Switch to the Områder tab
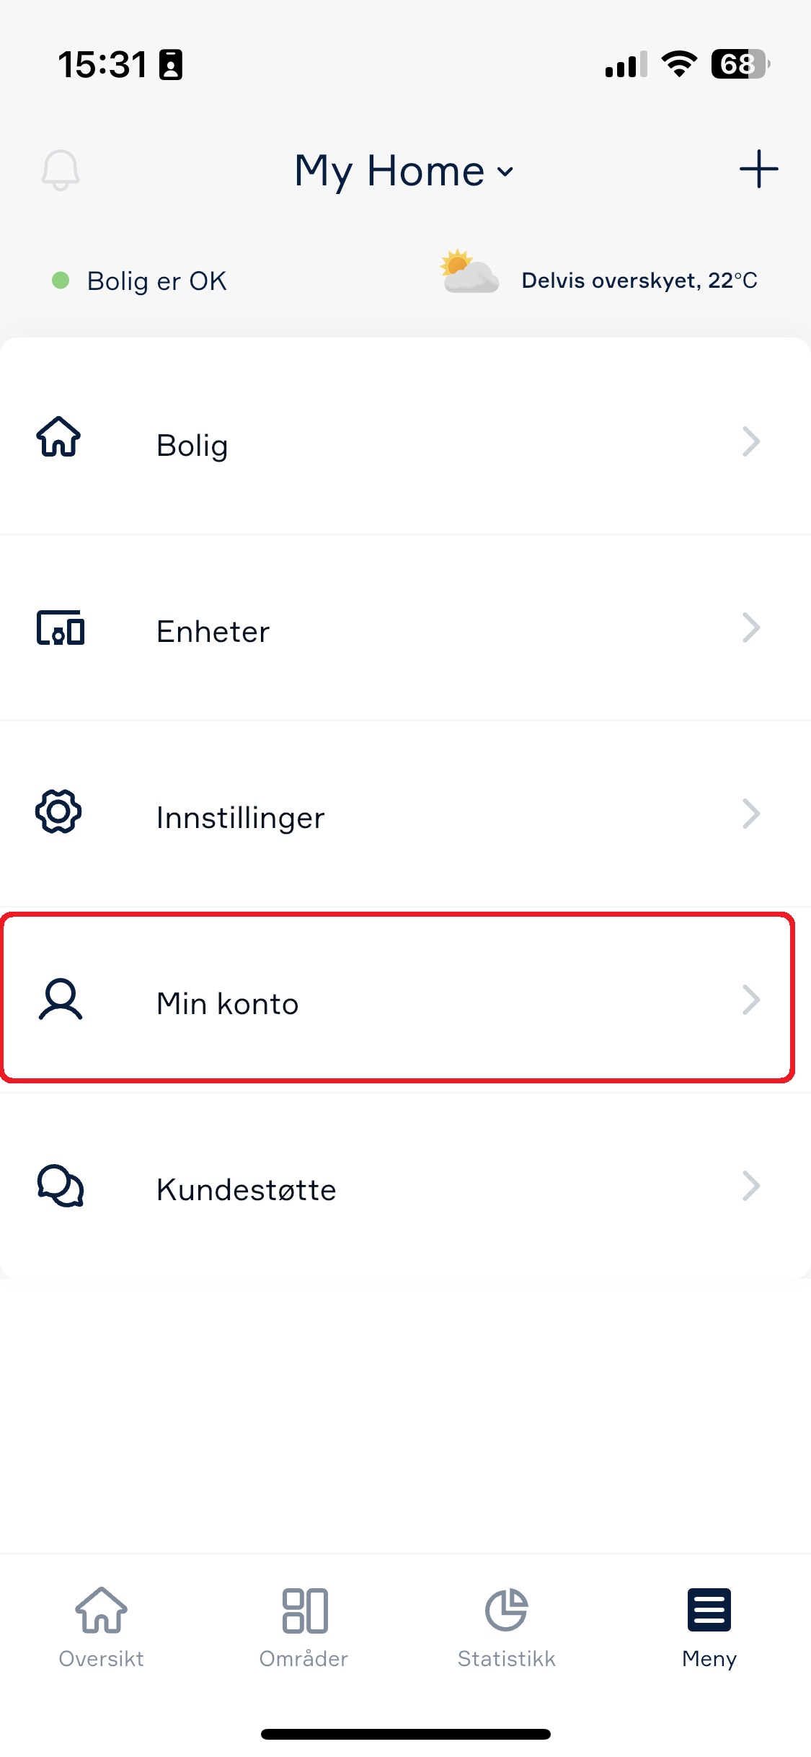811x1757 pixels. pyautogui.click(x=304, y=1628)
